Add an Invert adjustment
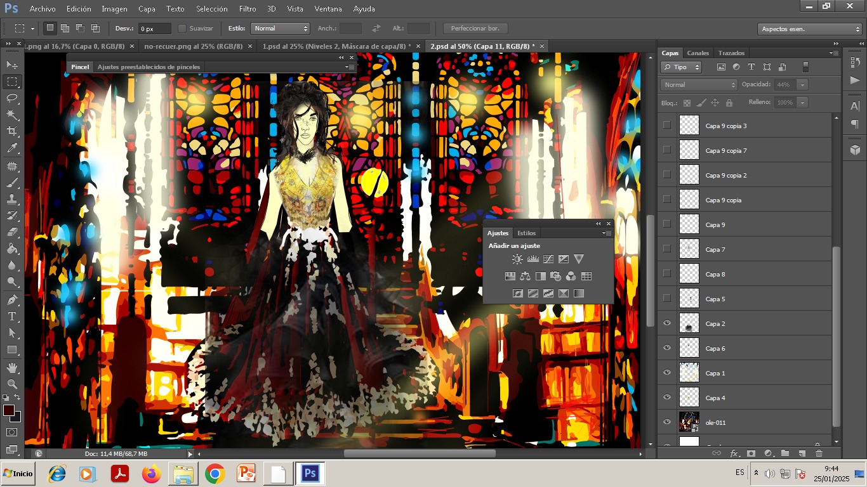This screenshot has width=867, height=487. pyautogui.click(x=517, y=293)
